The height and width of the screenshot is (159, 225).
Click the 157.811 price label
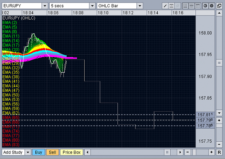[205, 115]
